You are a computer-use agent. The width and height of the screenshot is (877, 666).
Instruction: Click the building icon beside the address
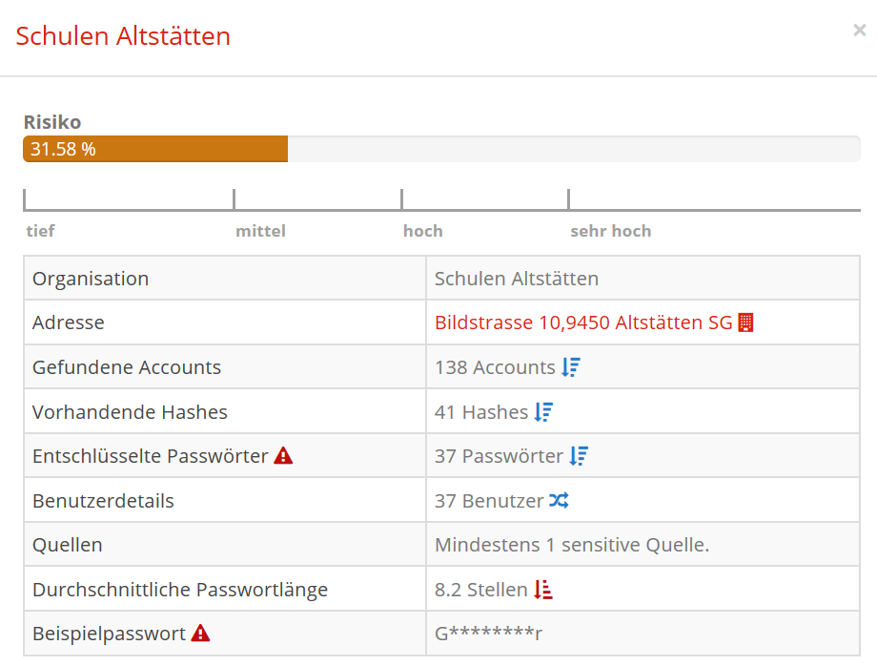click(x=746, y=323)
